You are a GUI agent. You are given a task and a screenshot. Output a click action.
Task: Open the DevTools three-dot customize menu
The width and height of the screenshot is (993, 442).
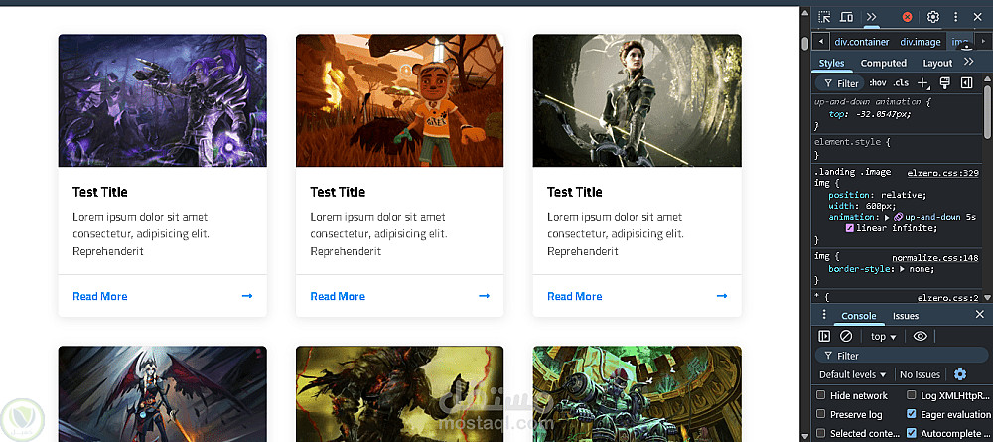tap(955, 17)
